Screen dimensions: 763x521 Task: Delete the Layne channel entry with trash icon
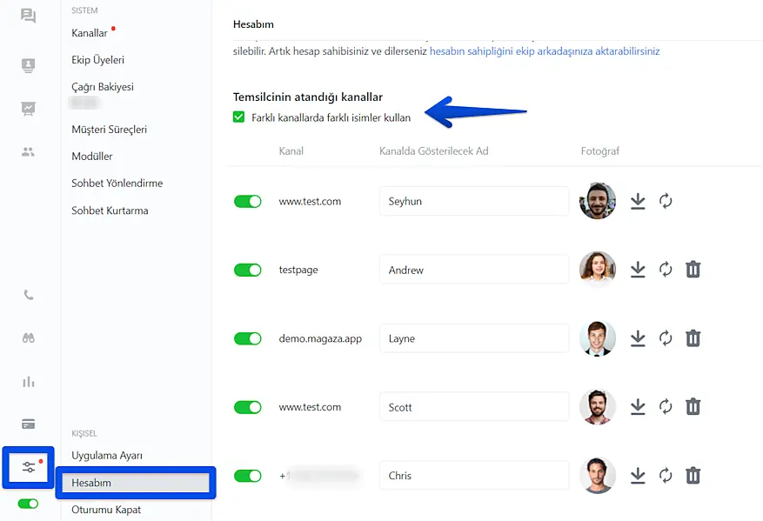(x=693, y=338)
